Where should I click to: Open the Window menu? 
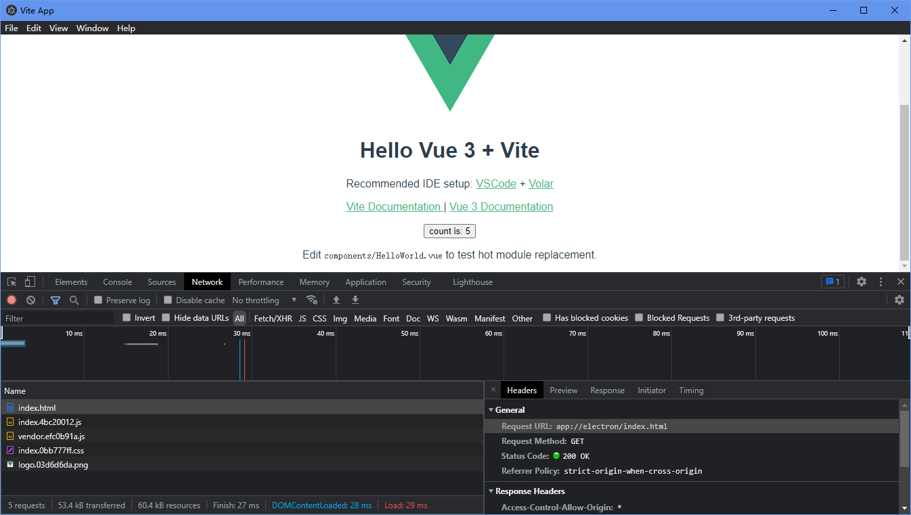pyautogui.click(x=93, y=28)
